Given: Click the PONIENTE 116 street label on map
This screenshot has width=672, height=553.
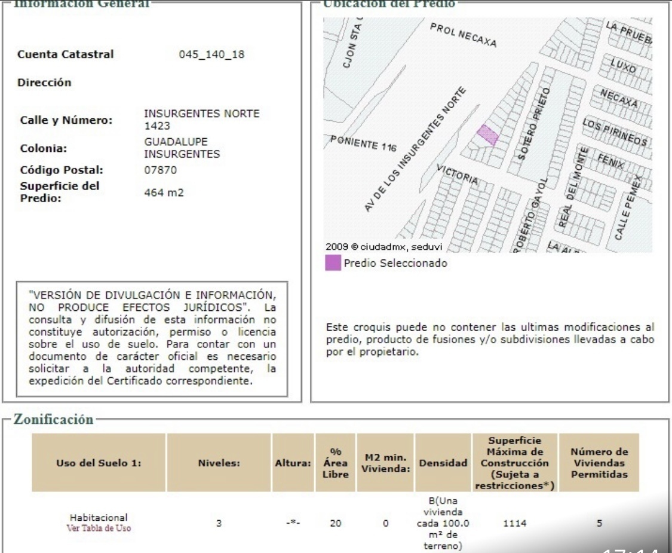Looking at the screenshot, I should click(363, 143).
